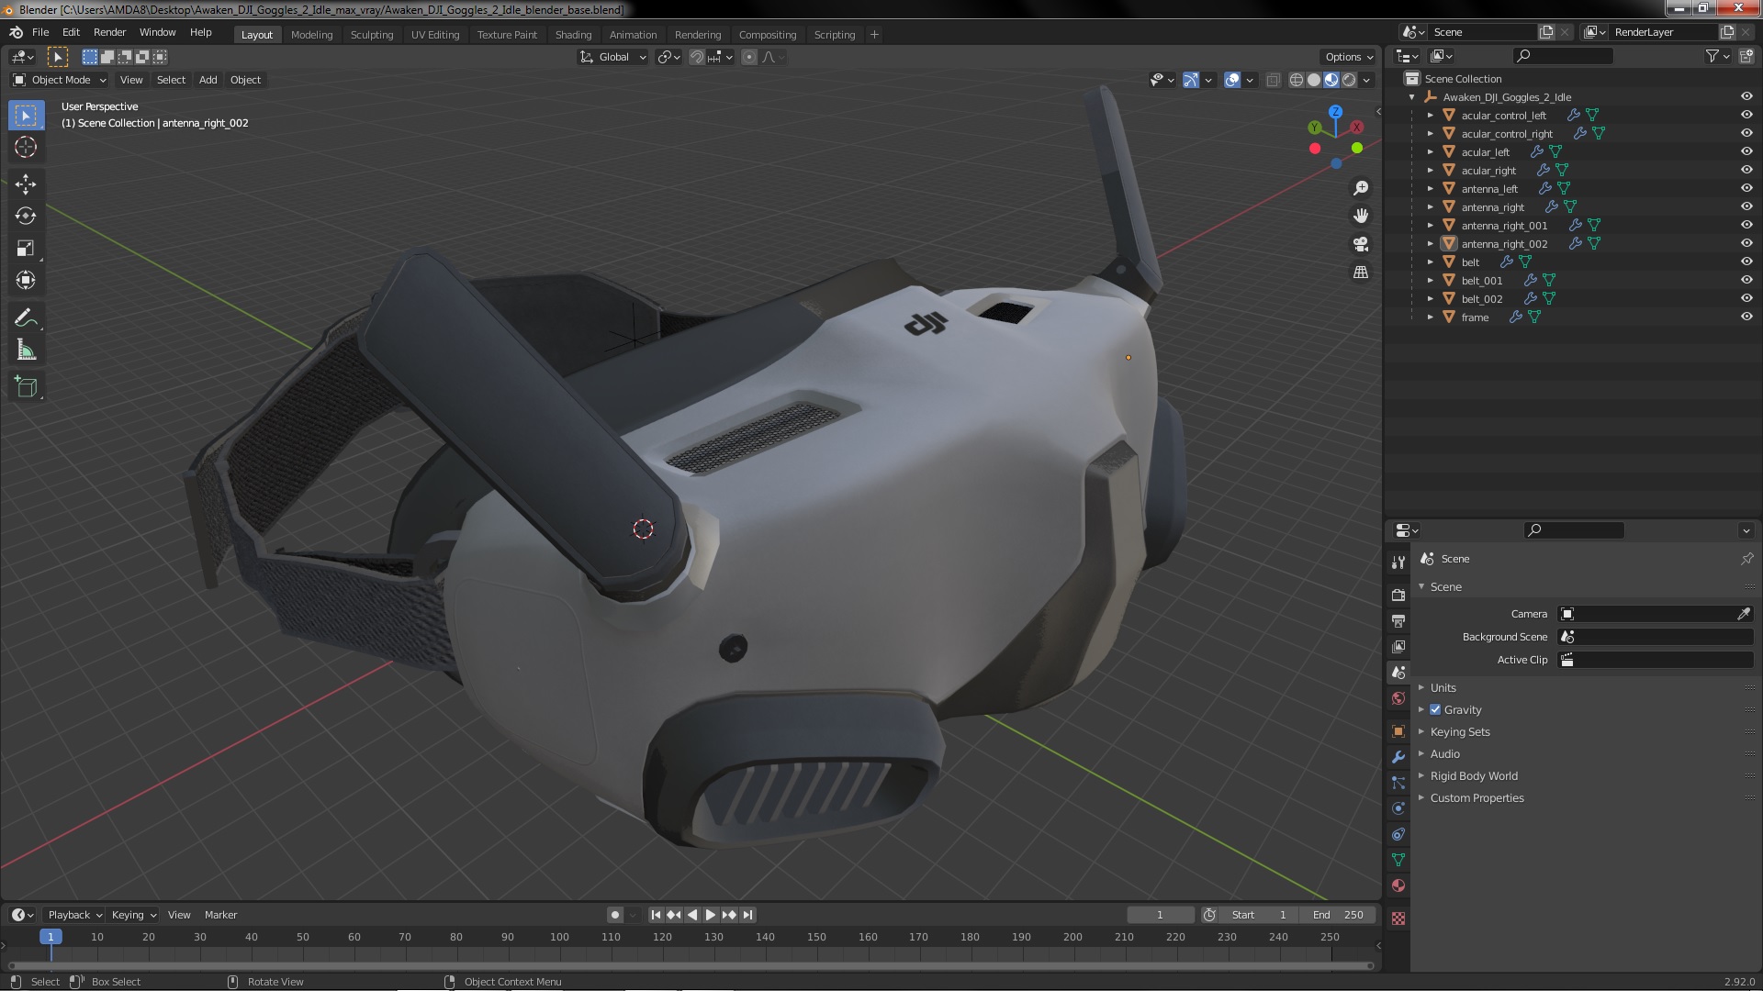This screenshot has height=991, width=1763.
Task: Expand the Audio panel
Action: (x=1444, y=753)
